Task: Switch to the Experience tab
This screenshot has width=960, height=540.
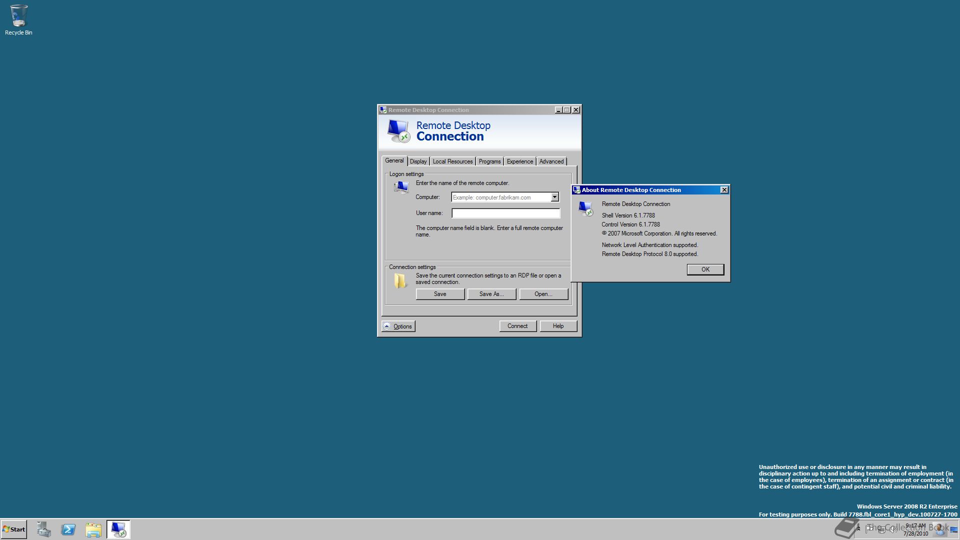Action: [x=520, y=161]
